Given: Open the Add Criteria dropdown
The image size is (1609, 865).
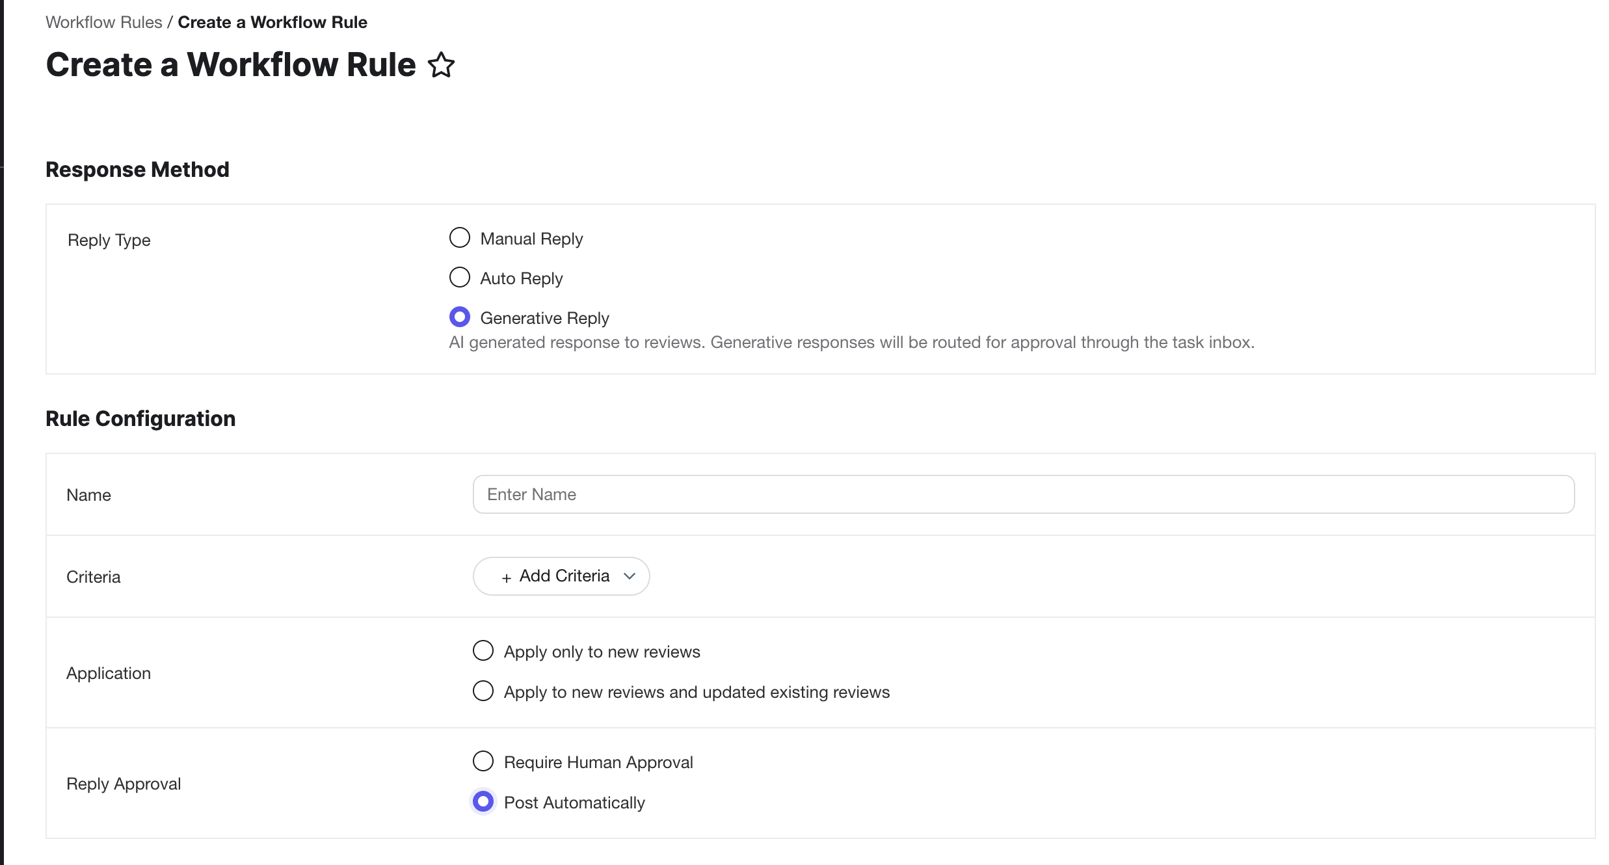Looking at the screenshot, I should point(561,576).
